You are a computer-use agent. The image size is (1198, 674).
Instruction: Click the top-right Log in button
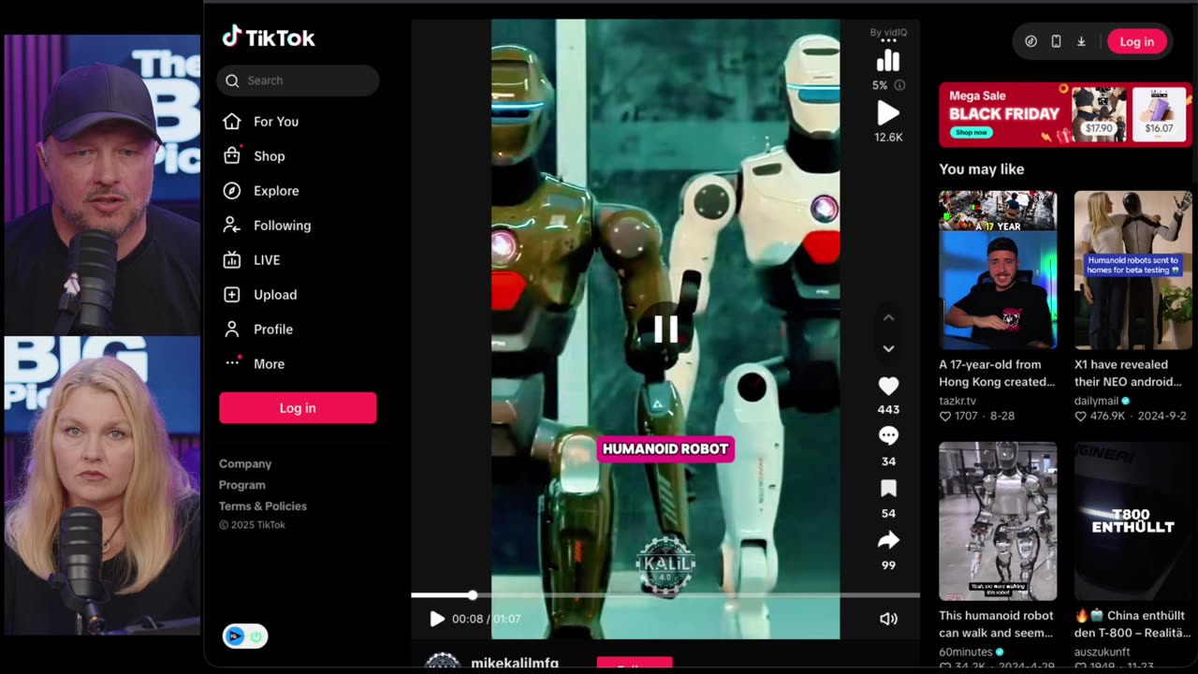1136,41
